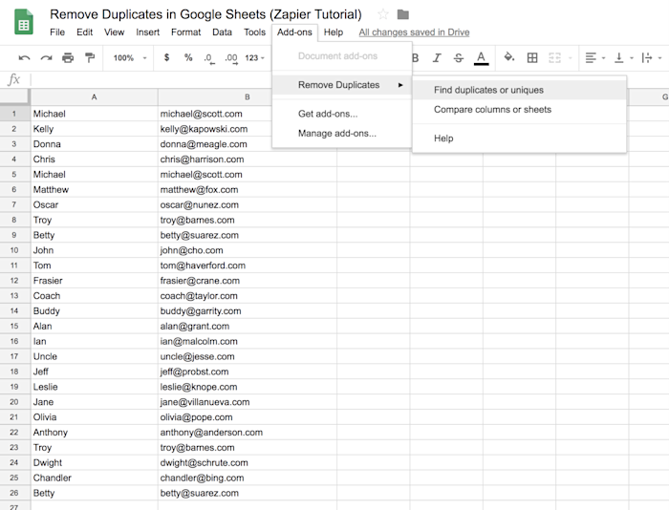This screenshot has width=669, height=510.
Task: Select cell jane@villanueva.com
Action: coord(247,402)
